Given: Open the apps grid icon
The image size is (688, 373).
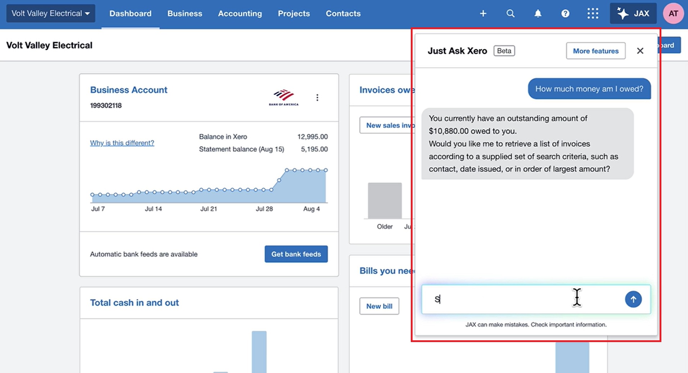Looking at the screenshot, I should coord(593,14).
